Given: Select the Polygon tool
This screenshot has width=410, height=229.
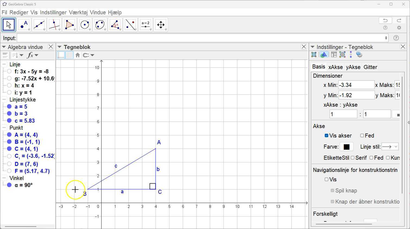Looking at the screenshot, I should coord(69,24).
